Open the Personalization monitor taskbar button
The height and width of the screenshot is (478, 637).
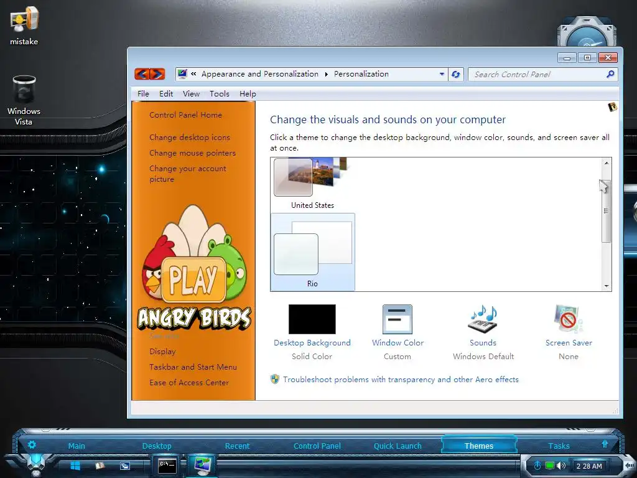[x=202, y=466]
